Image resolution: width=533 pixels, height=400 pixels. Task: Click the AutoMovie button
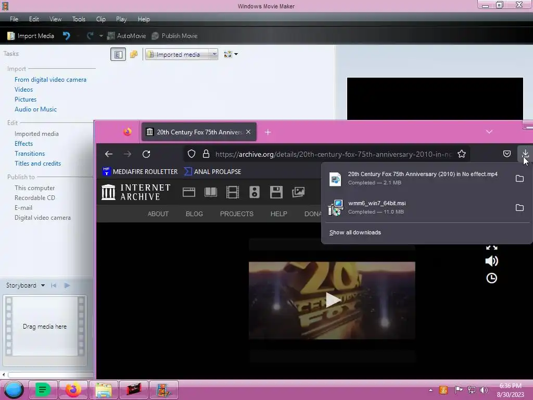coord(126,36)
